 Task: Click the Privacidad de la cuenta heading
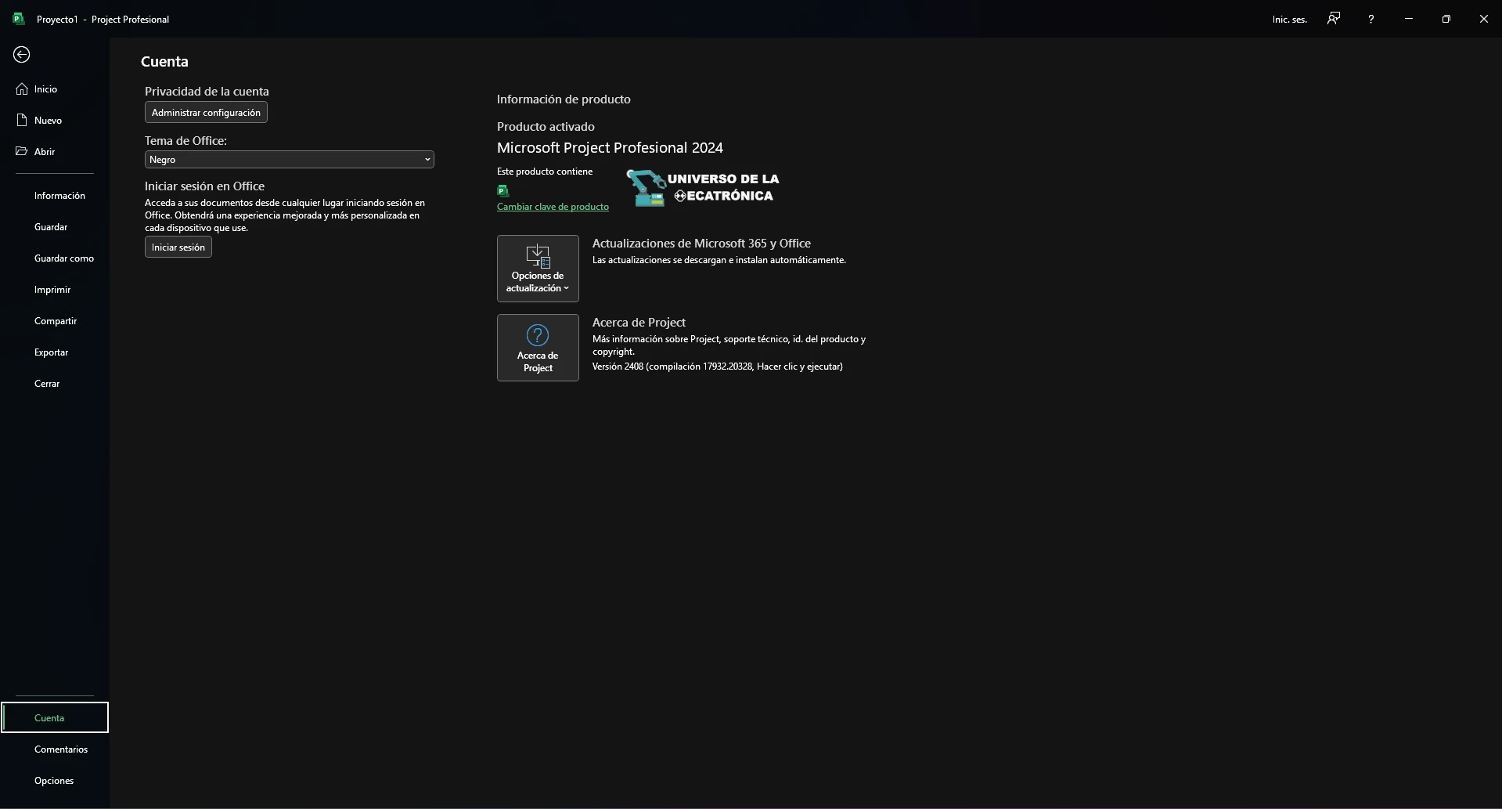point(207,92)
